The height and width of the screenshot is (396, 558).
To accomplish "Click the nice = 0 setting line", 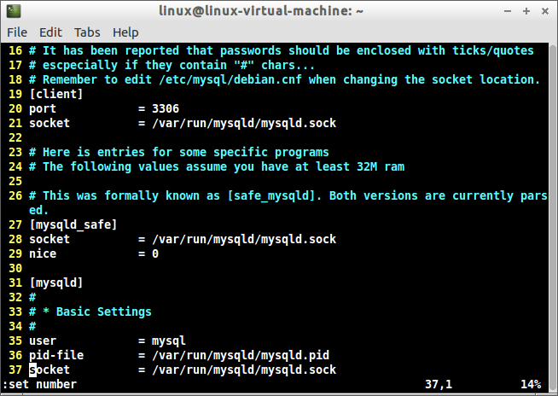I will click(94, 253).
